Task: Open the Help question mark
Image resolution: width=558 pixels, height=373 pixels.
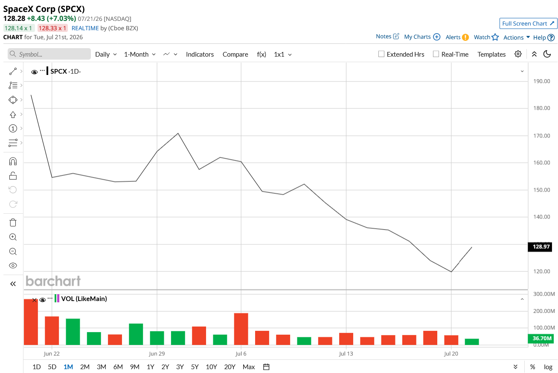Action: (x=551, y=37)
